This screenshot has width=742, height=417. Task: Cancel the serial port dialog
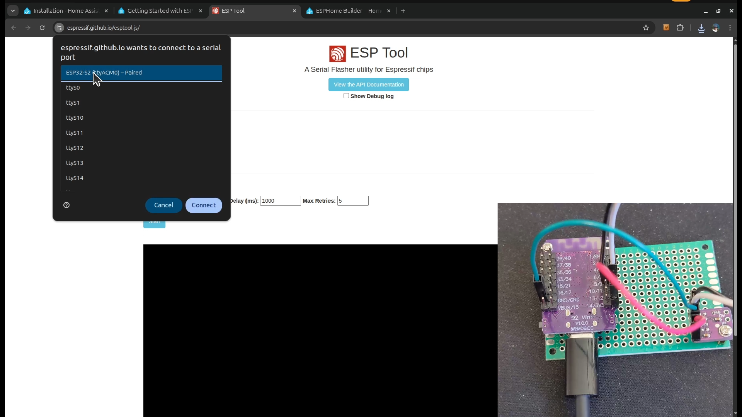point(163,205)
